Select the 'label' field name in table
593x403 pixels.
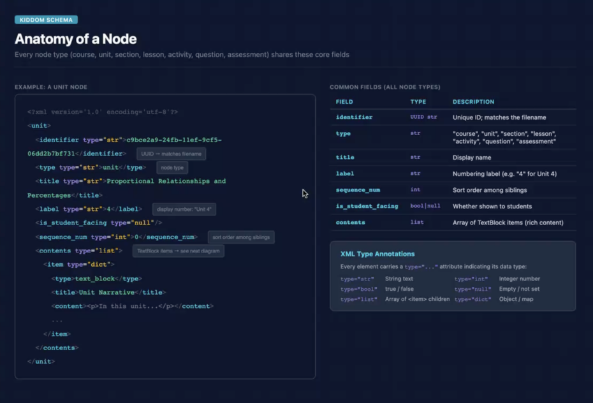point(345,173)
